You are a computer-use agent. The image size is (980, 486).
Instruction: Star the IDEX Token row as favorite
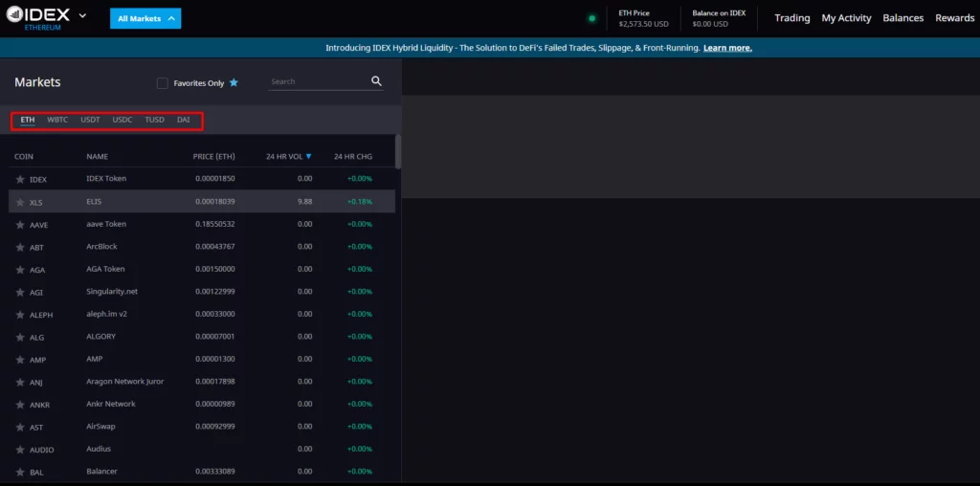coord(19,179)
